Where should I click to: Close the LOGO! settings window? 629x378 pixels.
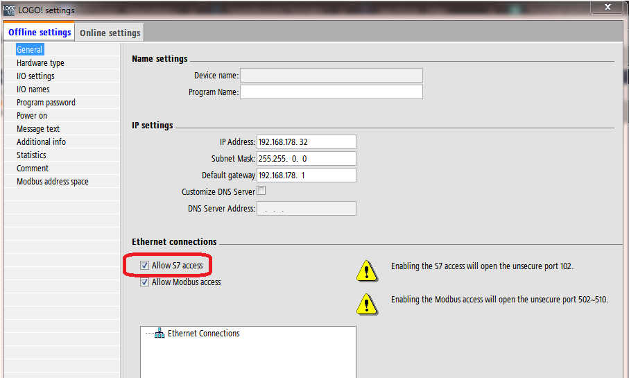608,7
